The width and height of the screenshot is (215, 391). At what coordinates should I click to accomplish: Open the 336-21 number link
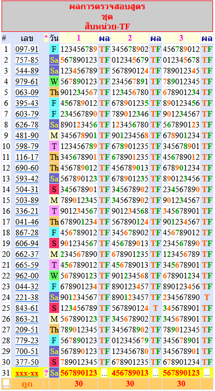27,211
